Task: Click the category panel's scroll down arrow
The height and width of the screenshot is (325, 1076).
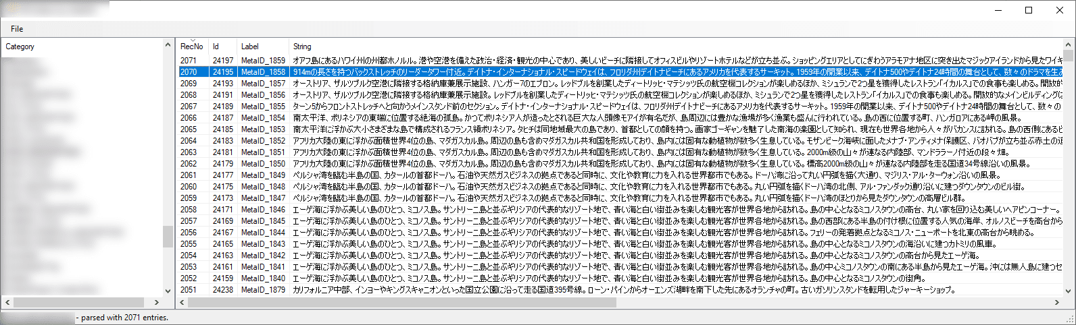Action: click(168, 290)
